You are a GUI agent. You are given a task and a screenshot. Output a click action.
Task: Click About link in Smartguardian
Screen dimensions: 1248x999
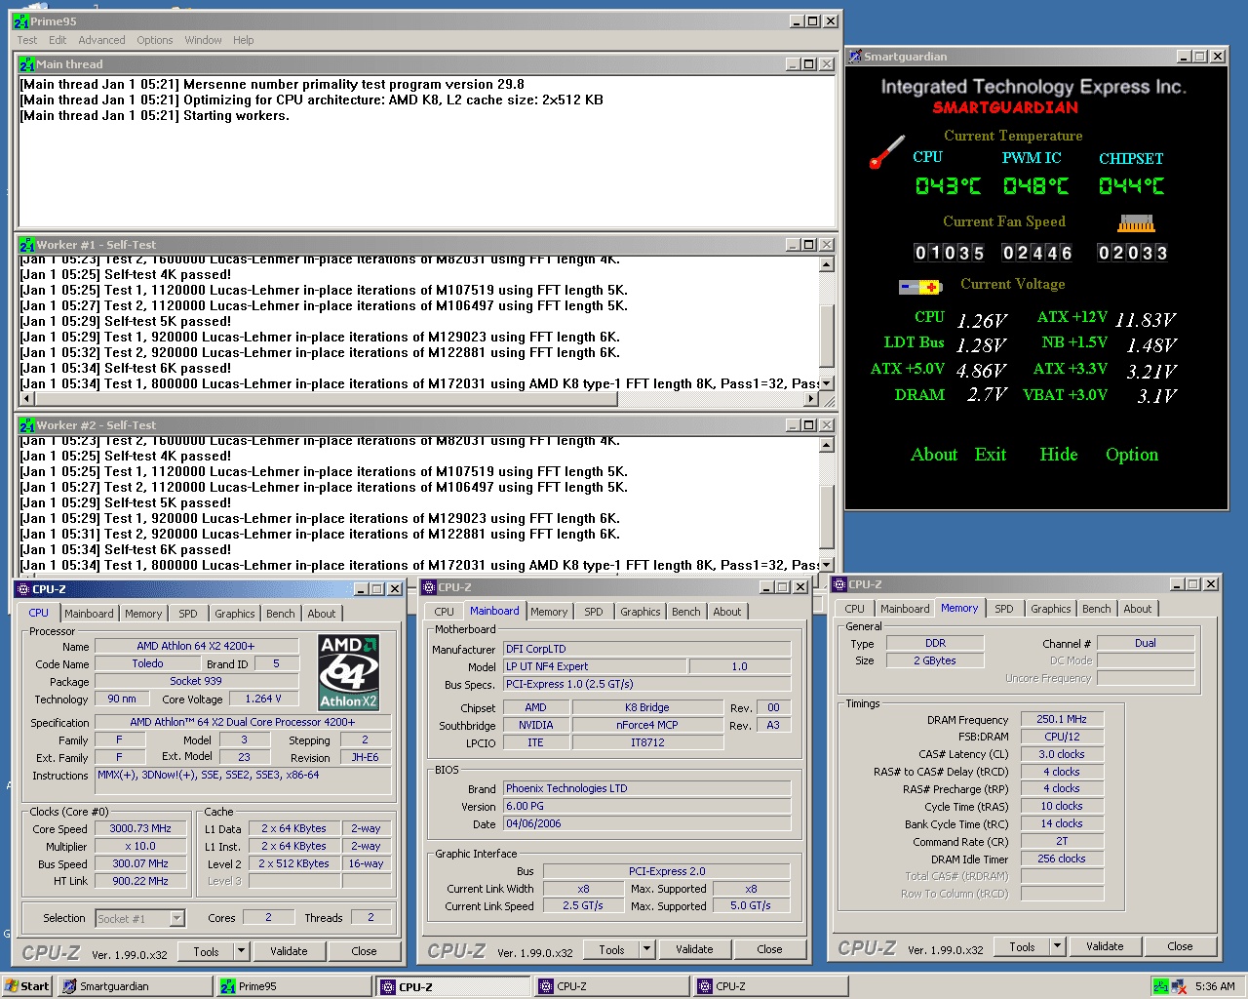tap(934, 455)
